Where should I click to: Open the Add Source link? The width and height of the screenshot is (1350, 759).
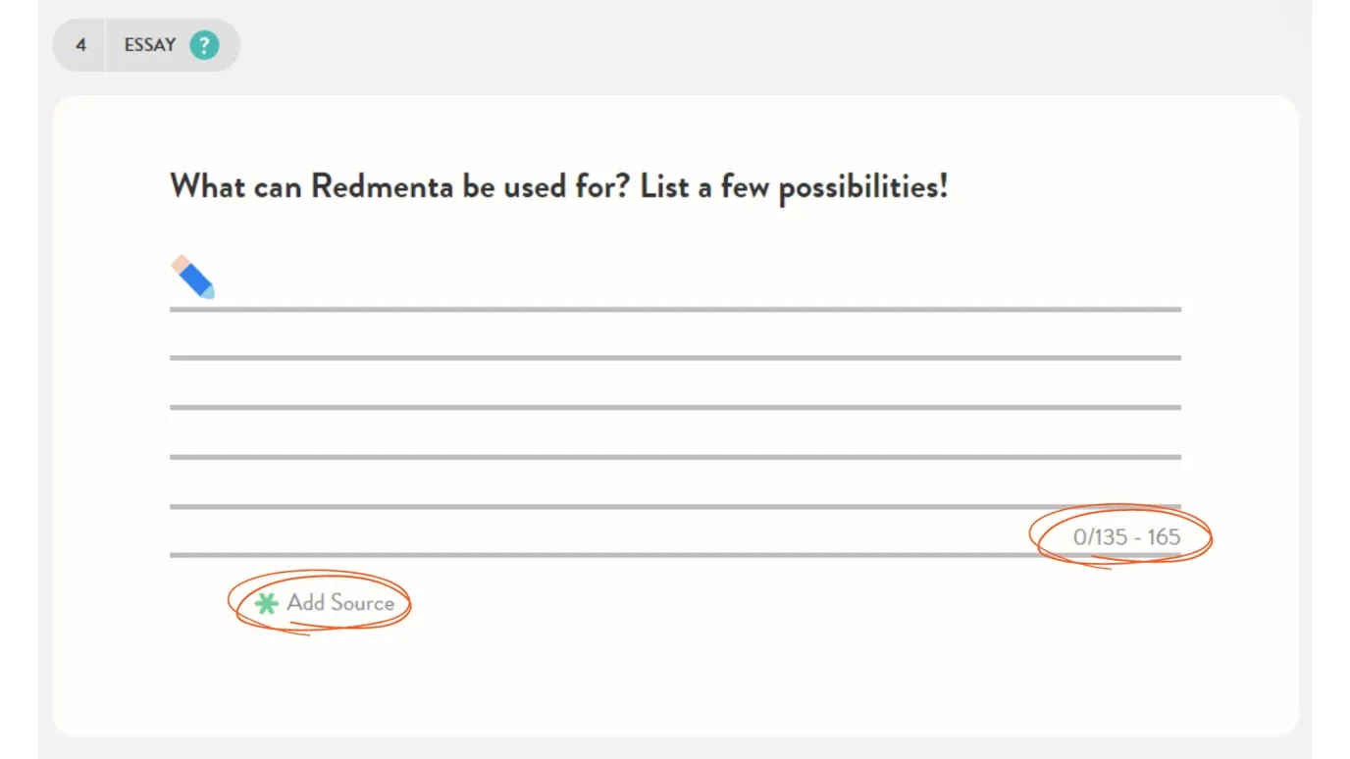tap(325, 603)
